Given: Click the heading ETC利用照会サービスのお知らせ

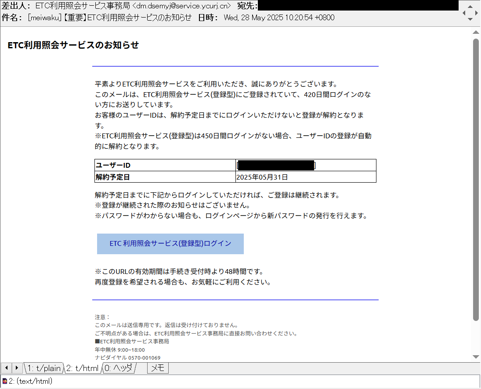Looking at the screenshot, I should coord(73,45).
